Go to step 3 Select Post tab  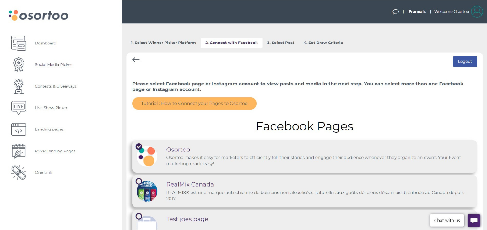click(281, 43)
